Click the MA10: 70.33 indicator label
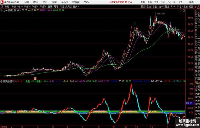The width and height of the screenshot is (200, 128). click(34, 11)
